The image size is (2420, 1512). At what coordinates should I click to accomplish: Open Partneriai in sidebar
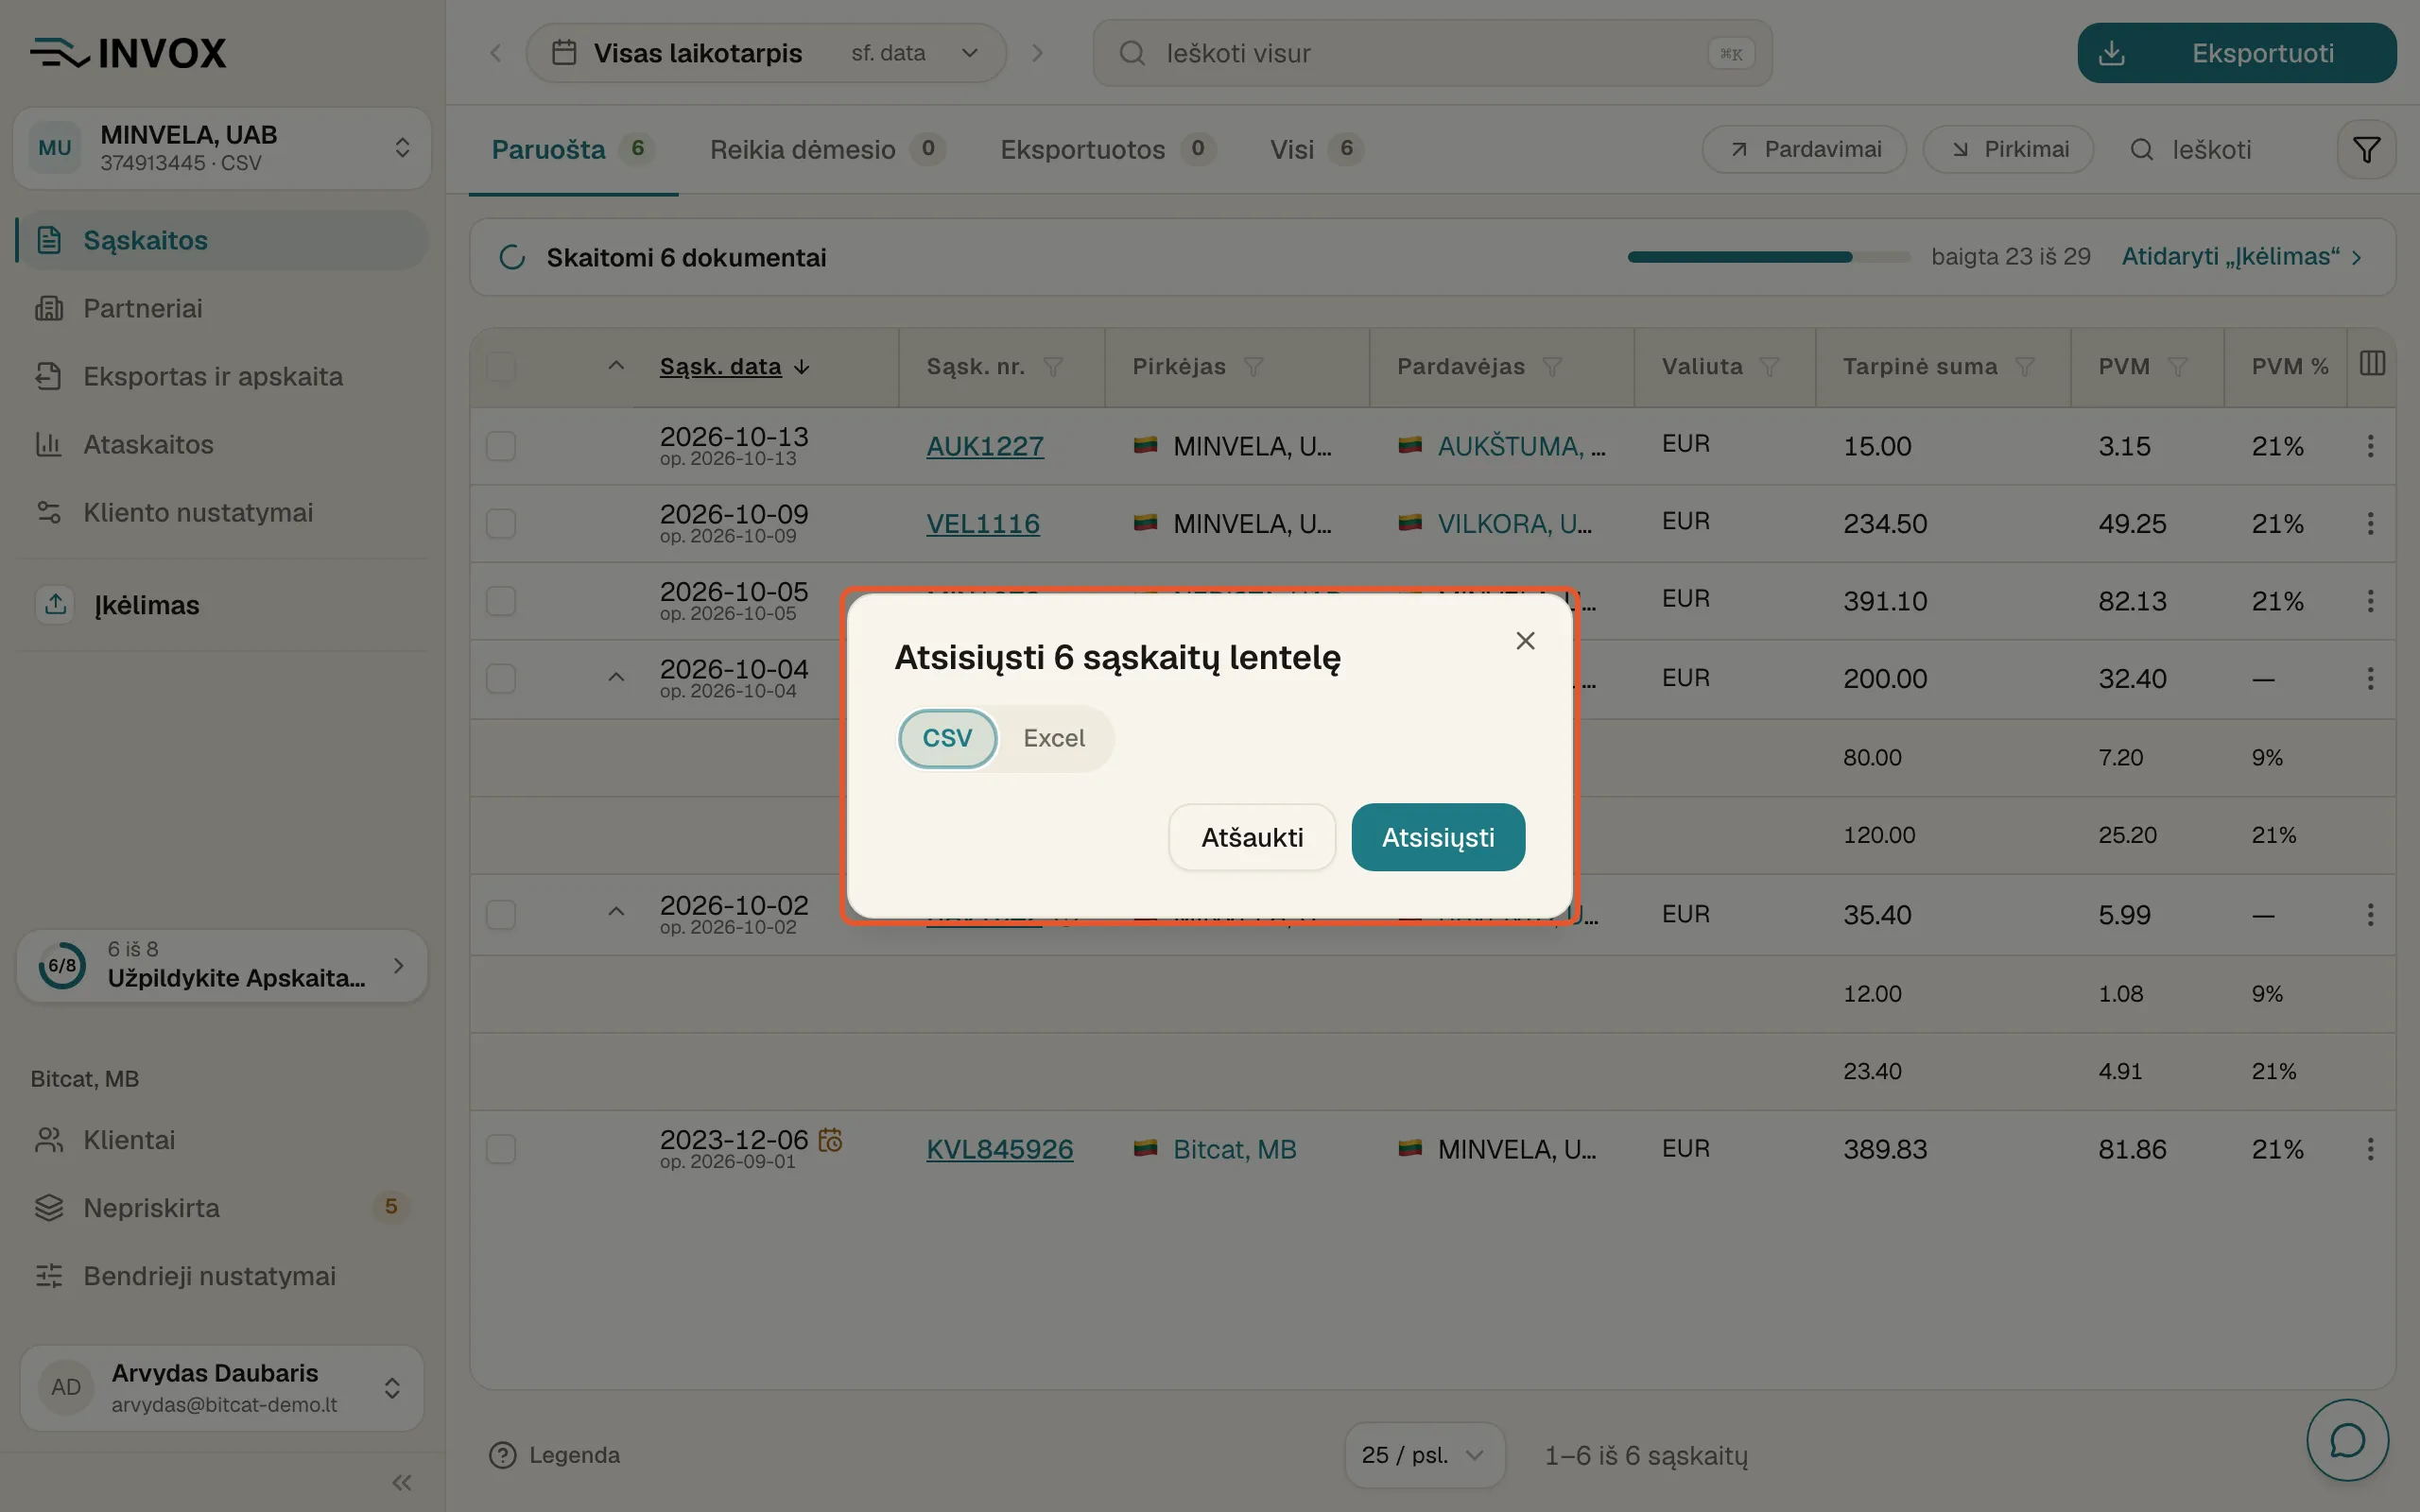222,308
